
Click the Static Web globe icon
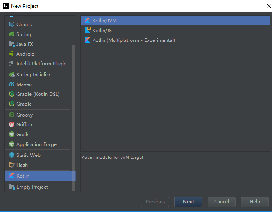click(12, 155)
